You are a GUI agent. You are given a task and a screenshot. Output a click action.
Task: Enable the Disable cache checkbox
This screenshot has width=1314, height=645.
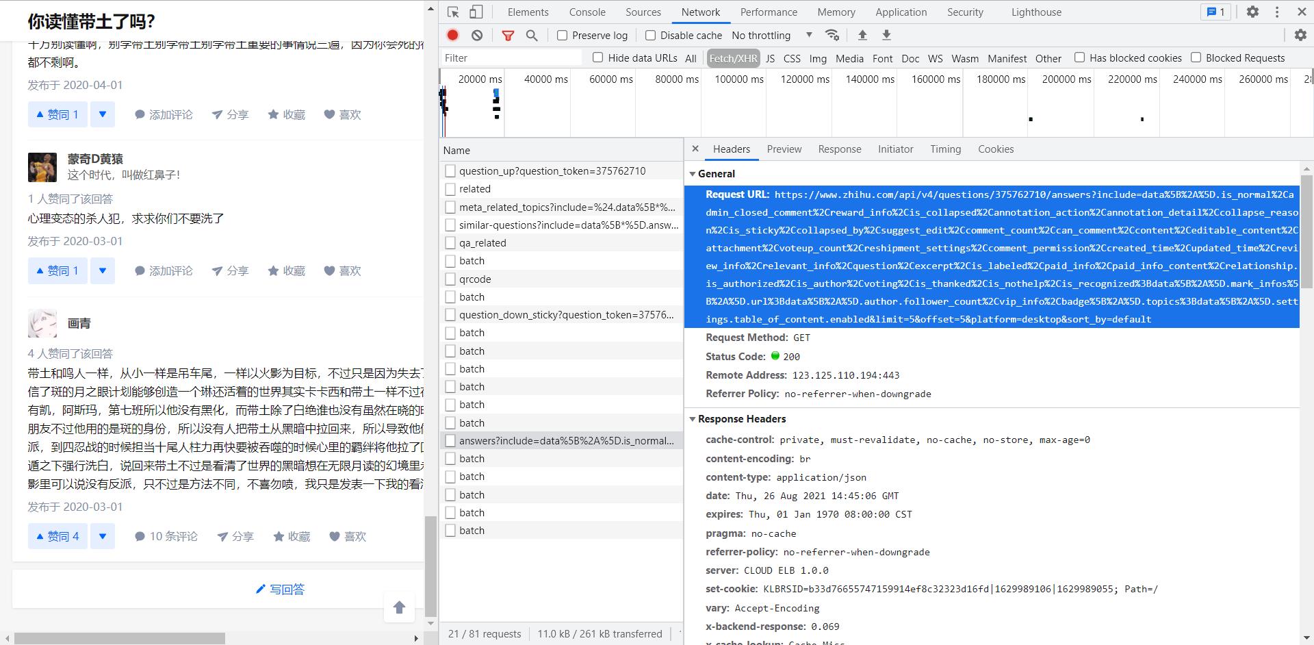point(650,35)
